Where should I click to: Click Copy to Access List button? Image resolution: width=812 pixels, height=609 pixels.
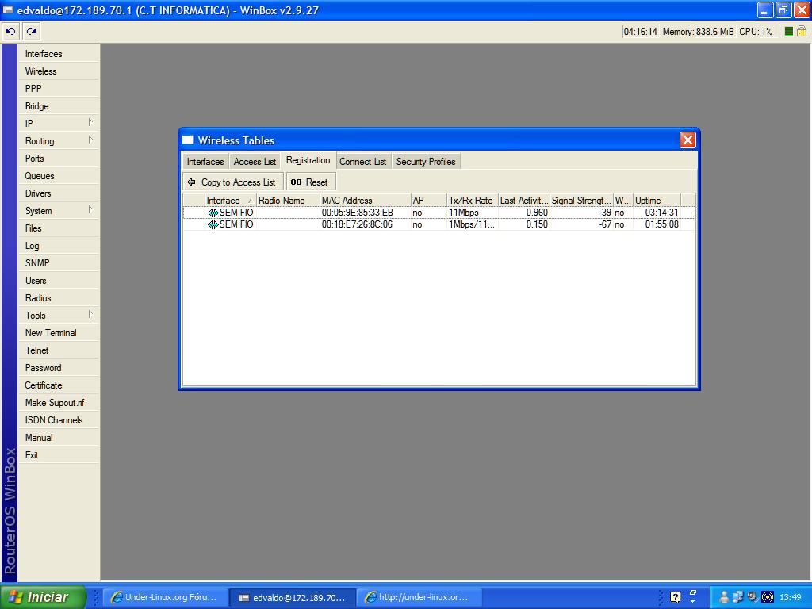(233, 182)
